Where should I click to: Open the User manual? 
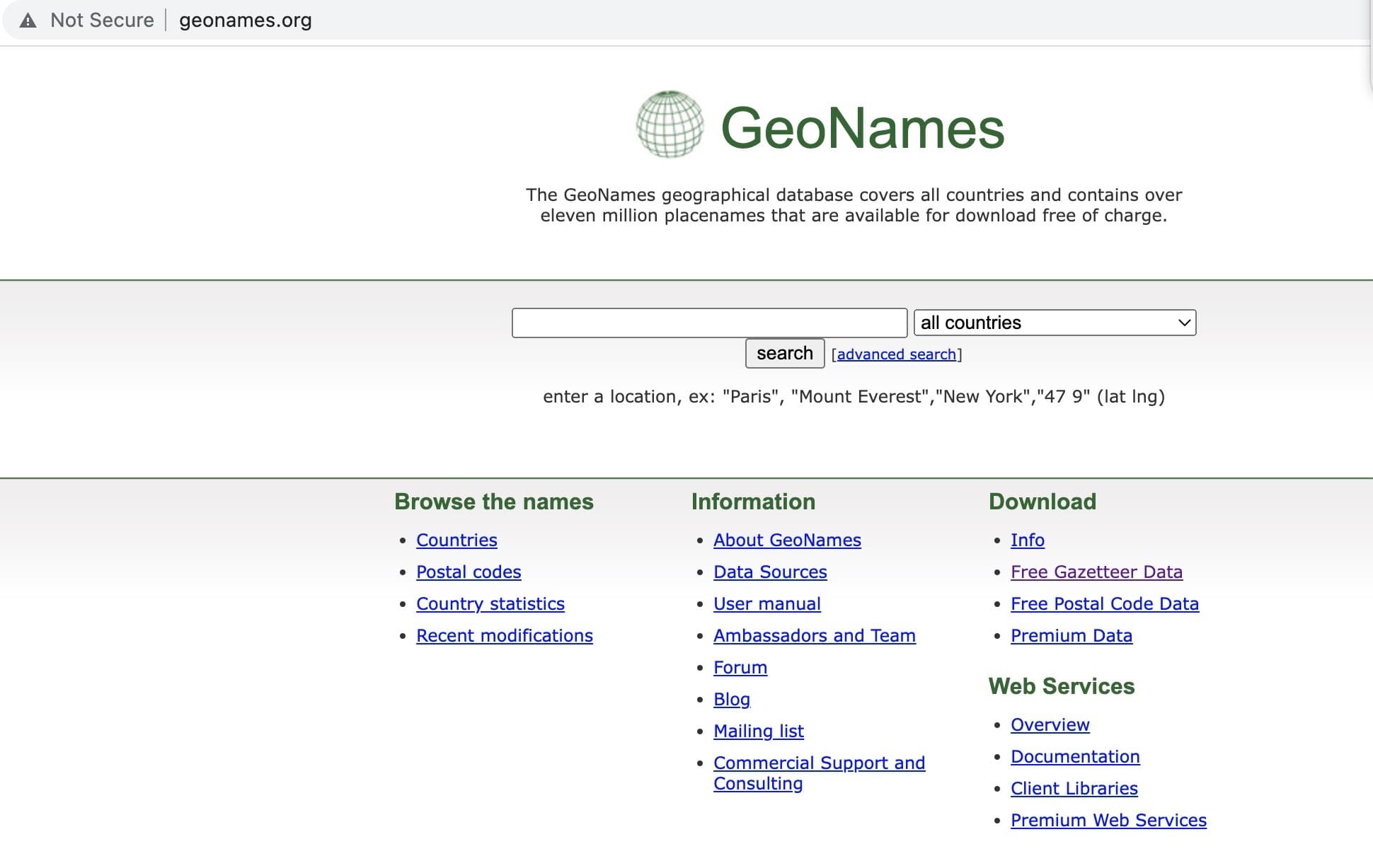[766, 603]
